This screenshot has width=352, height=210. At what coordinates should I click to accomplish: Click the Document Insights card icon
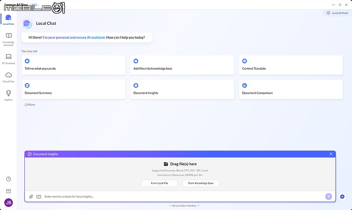(x=136, y=85)
